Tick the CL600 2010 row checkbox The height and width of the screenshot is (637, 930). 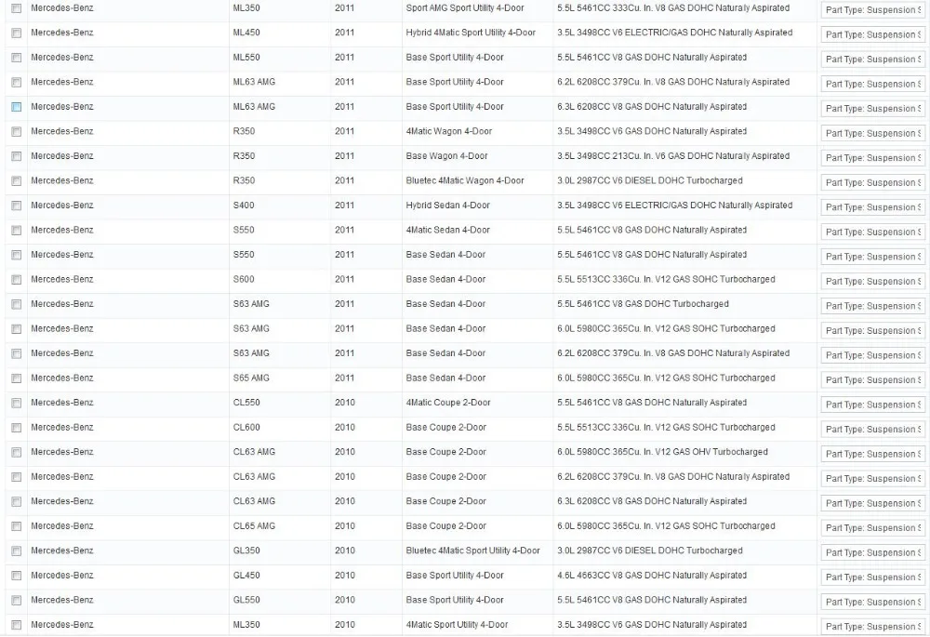[x=16, y=428]
